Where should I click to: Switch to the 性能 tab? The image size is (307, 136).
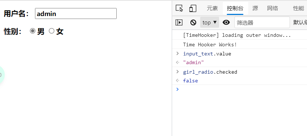(298, 8)
